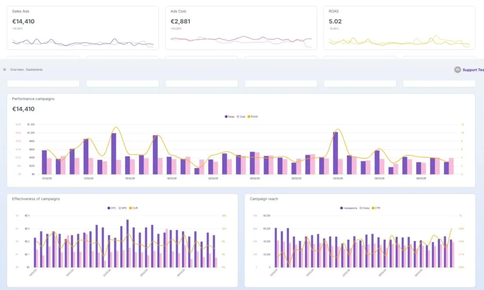Click €14,410 total under Performance campaigns
The height and width of the screenshot is (290, 484).
pos(23,109)
